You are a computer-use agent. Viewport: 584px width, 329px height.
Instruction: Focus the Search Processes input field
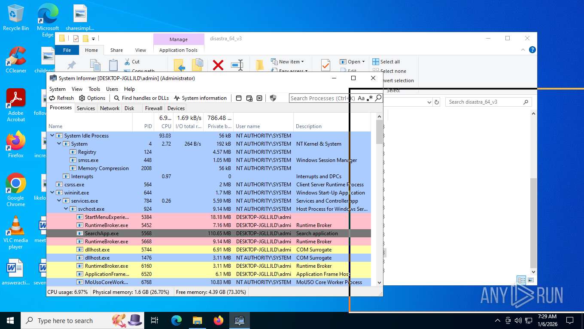pos(323,98)
